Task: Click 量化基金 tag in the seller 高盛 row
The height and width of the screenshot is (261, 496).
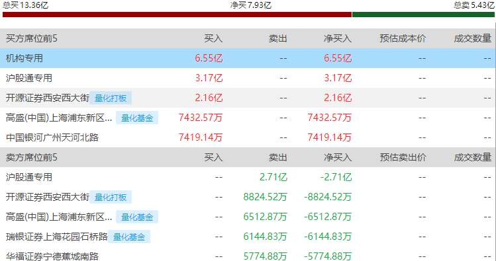Action: (x=137, y=217)
